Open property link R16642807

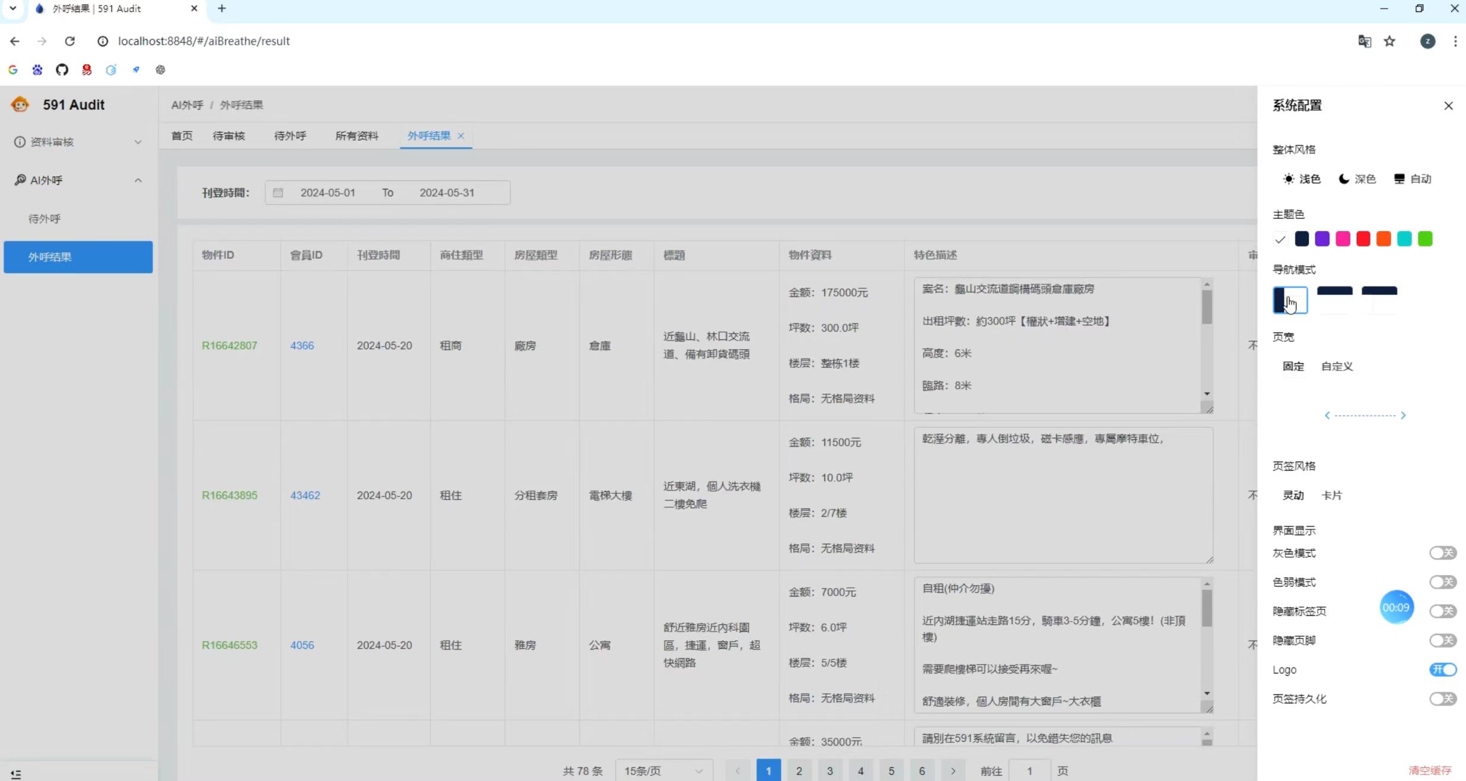tap(229, 345)
